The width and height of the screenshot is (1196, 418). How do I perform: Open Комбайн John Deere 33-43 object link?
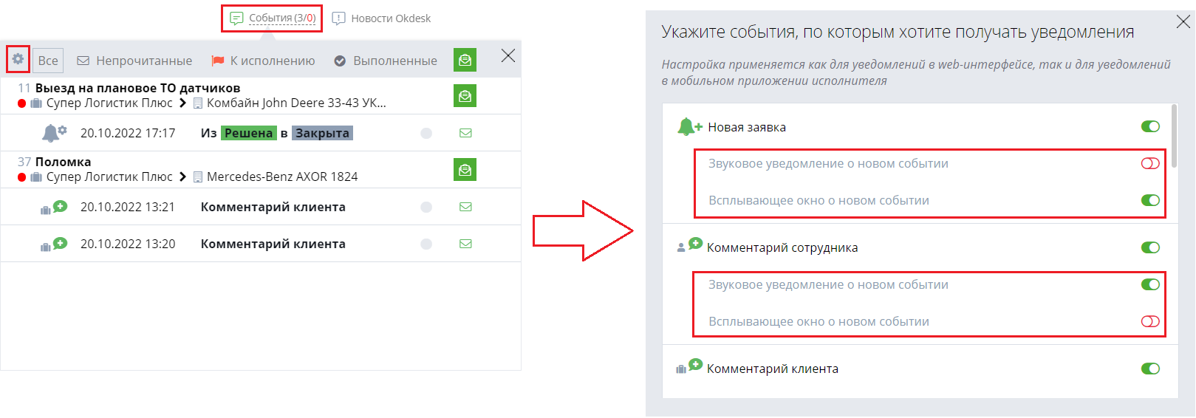296,103
